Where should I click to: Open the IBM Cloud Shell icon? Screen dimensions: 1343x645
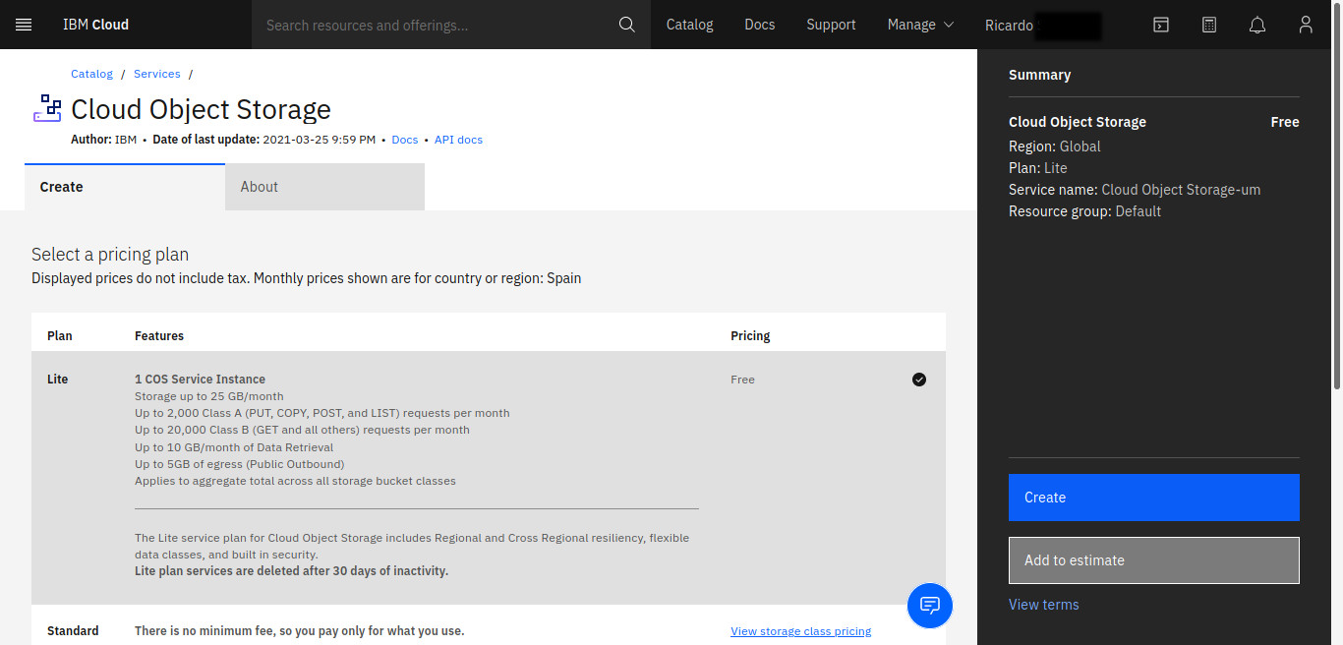[1161, 25]
